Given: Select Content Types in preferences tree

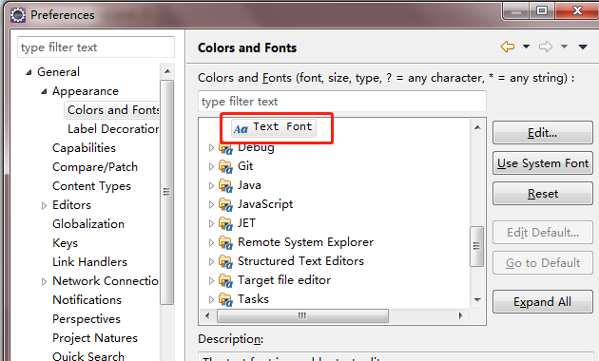Looking at the screenshot, I should 91,186.
